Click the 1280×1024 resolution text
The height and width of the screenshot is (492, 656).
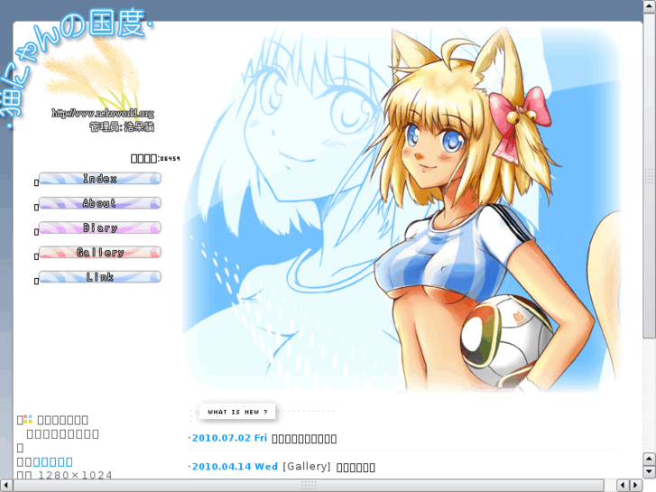[75, 475]
